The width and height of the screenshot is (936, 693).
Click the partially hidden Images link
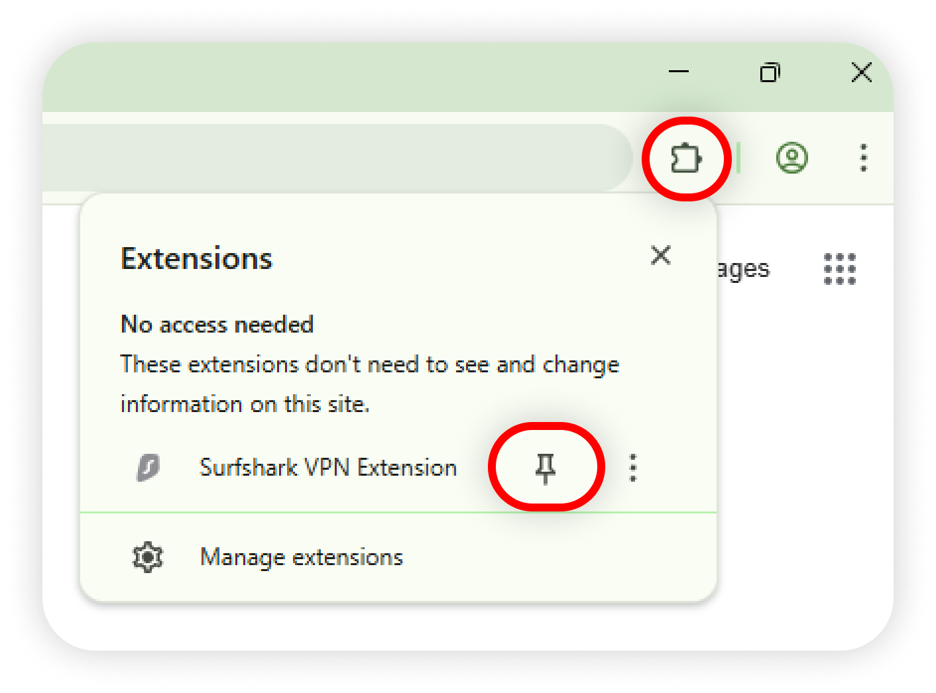(744, 269)
